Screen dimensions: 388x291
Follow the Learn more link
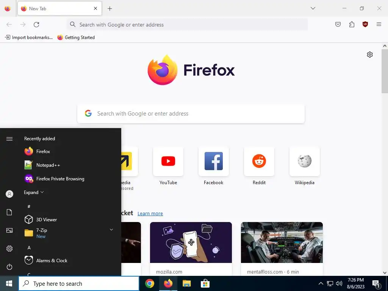click(x=150, y=214)
